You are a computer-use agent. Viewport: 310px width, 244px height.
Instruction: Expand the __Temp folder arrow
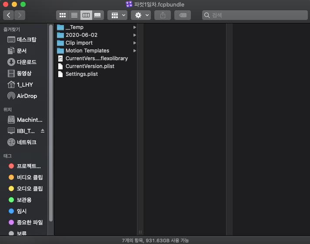(135, 27)
